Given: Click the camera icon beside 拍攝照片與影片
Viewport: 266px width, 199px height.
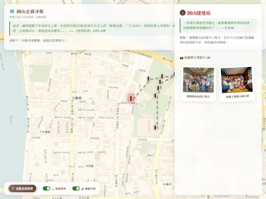Looking at the screenshot, I should 181,57.
